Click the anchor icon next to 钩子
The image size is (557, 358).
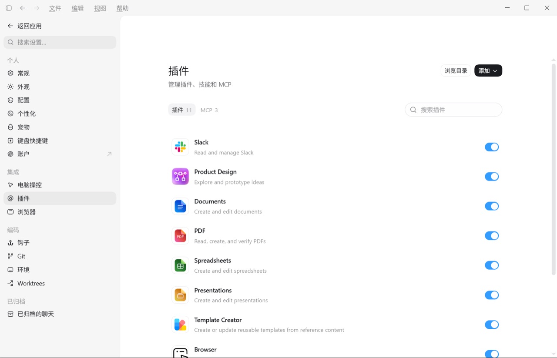pyautogui.click(x=10, y=243)
